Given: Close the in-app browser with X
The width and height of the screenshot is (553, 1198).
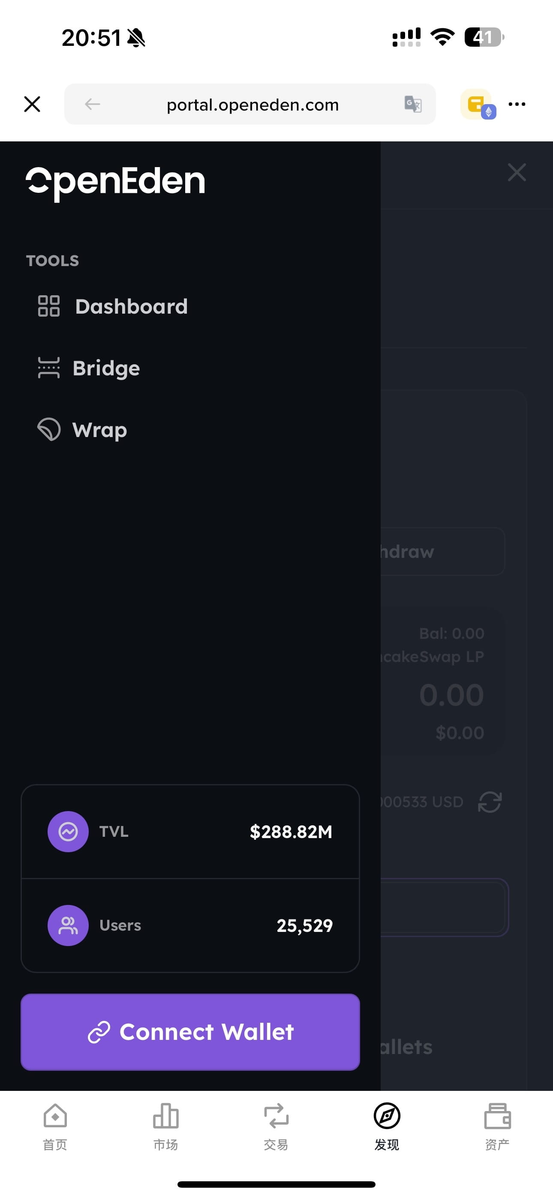Looking at the screenshot, I should (x=32, y=104).
